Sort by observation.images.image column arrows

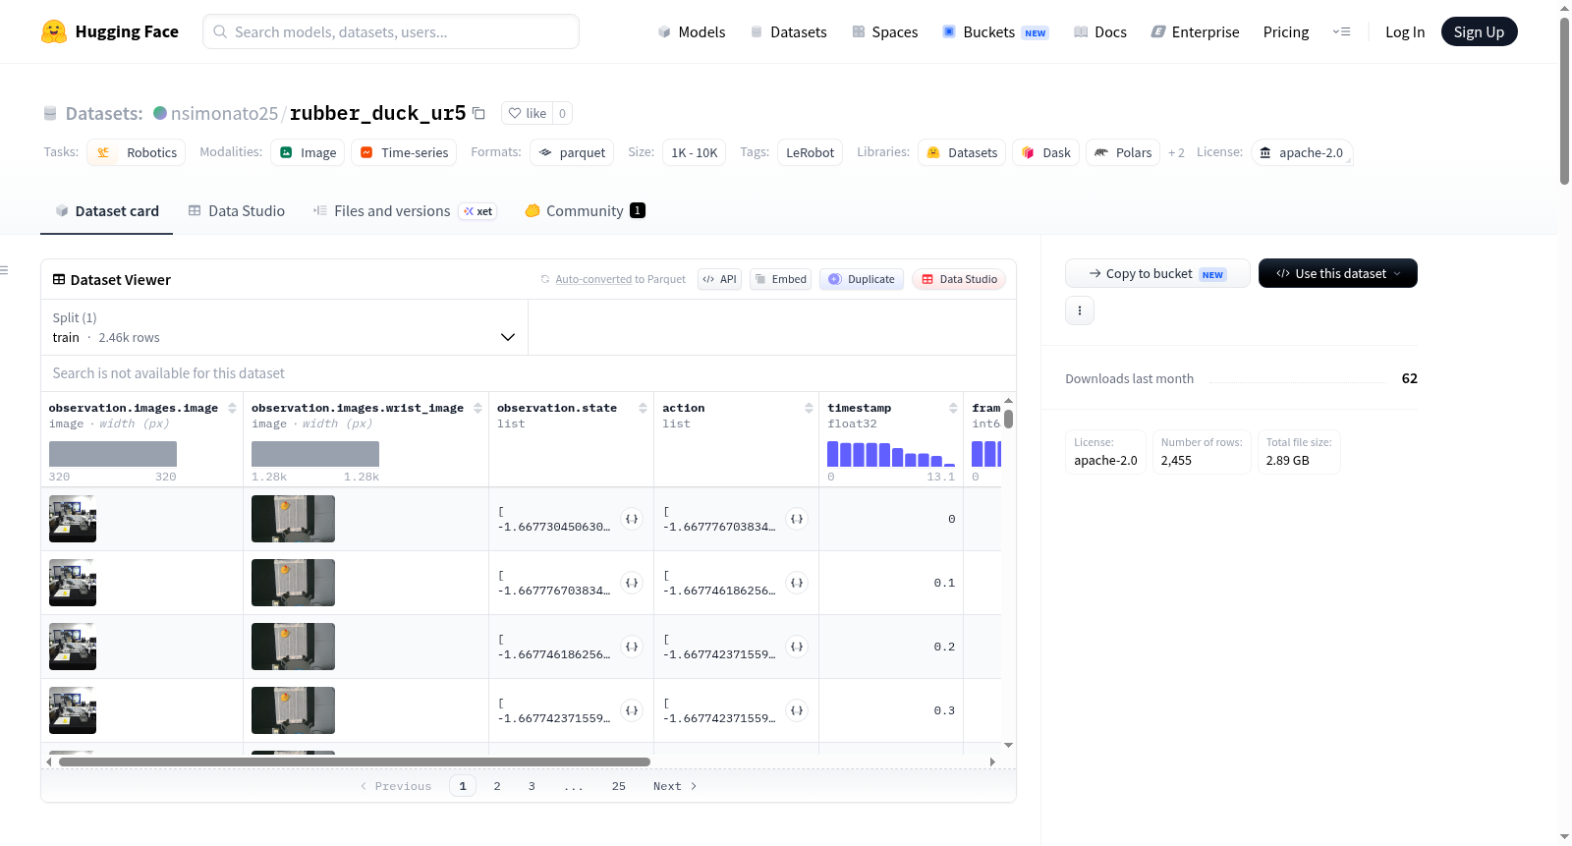coord(232,408)
